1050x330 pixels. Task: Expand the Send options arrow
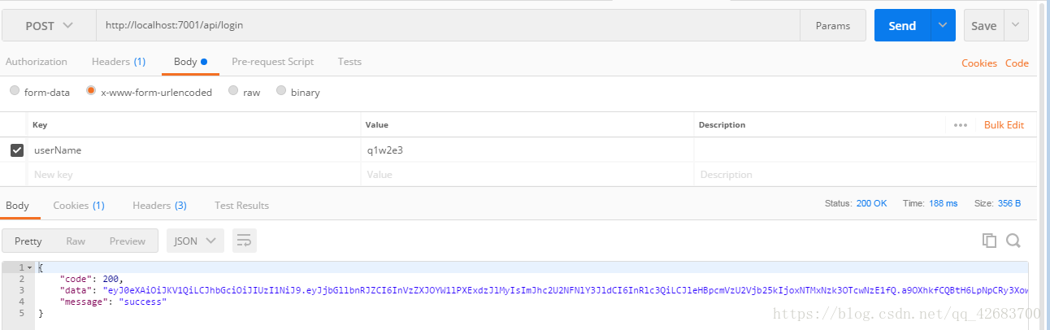943,25
